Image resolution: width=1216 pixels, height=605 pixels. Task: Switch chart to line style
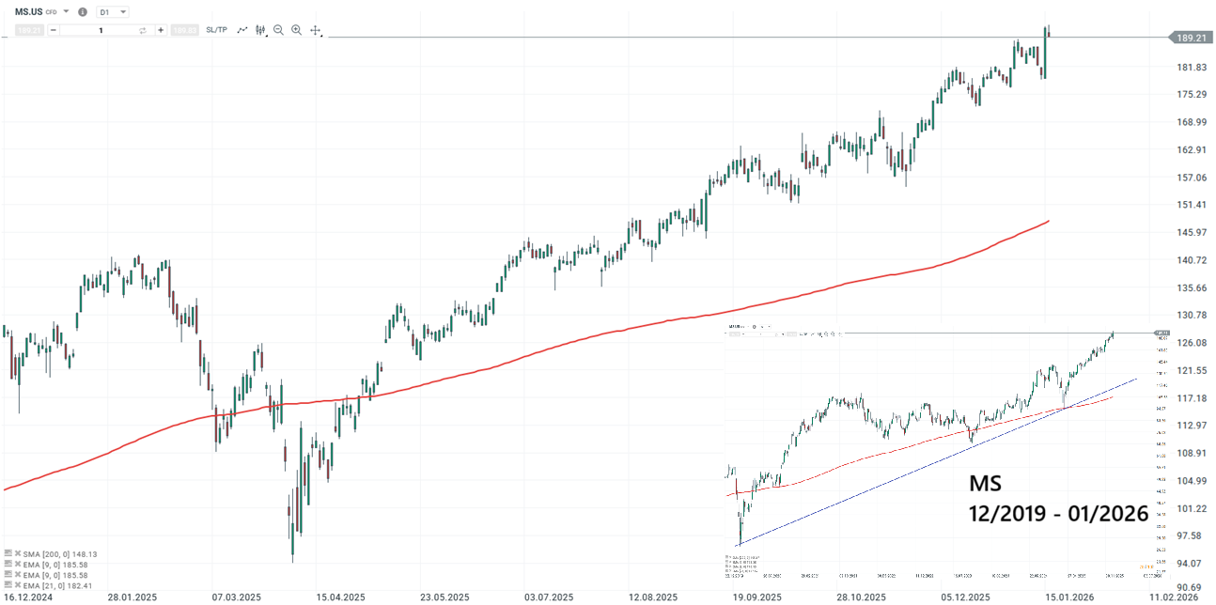(x=242, y=30)
